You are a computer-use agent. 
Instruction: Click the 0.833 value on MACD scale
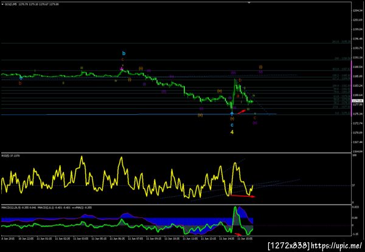pyautogui.click(x=355, y=206)
